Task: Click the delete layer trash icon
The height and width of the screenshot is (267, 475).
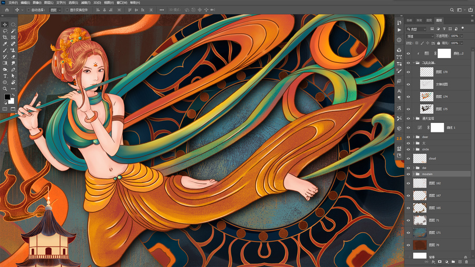Action: (x=467, y=262)
